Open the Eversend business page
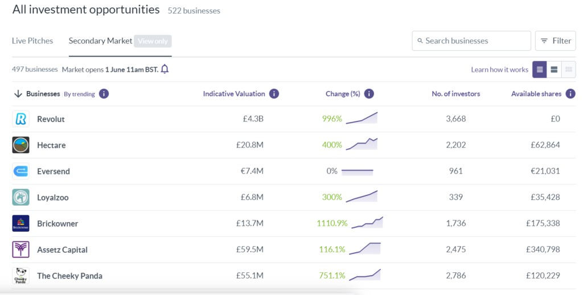The height and width of the screenshot is (295, 583). point(54,171)
